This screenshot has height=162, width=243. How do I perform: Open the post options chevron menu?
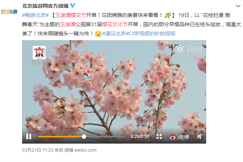(238, 6)
